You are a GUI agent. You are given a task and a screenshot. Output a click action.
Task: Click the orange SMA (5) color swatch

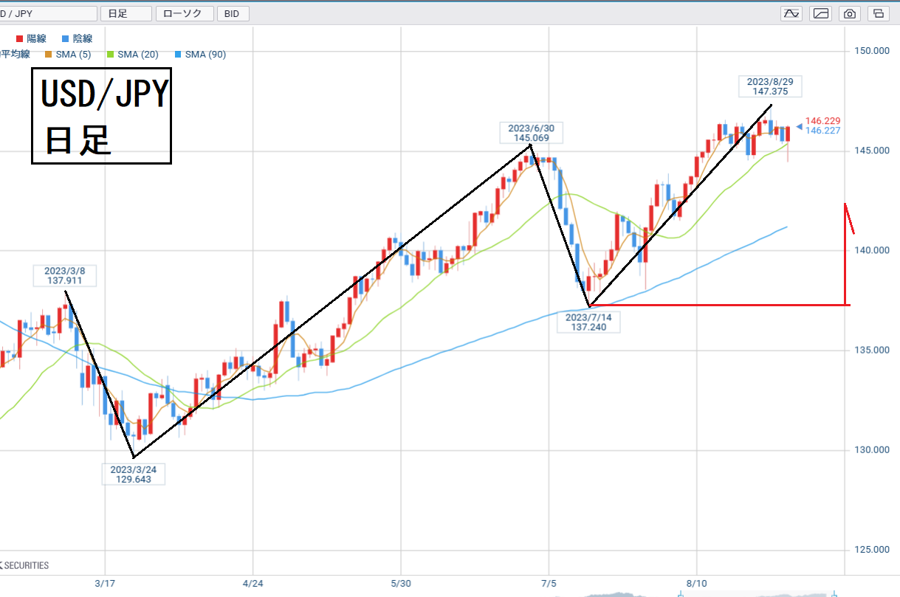(x=49, y=54)
